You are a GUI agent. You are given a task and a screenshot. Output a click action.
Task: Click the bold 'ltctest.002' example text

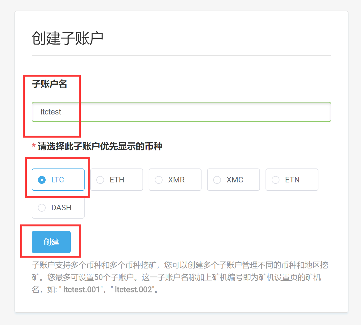coord(133,290)
